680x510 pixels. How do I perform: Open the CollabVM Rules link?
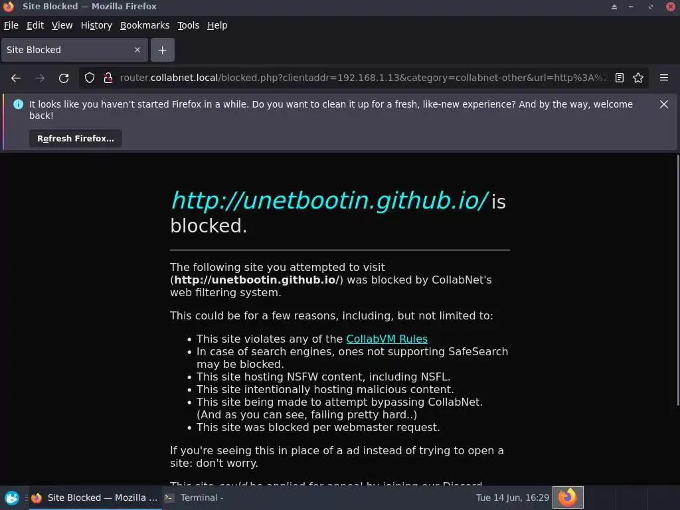(387, 339)
